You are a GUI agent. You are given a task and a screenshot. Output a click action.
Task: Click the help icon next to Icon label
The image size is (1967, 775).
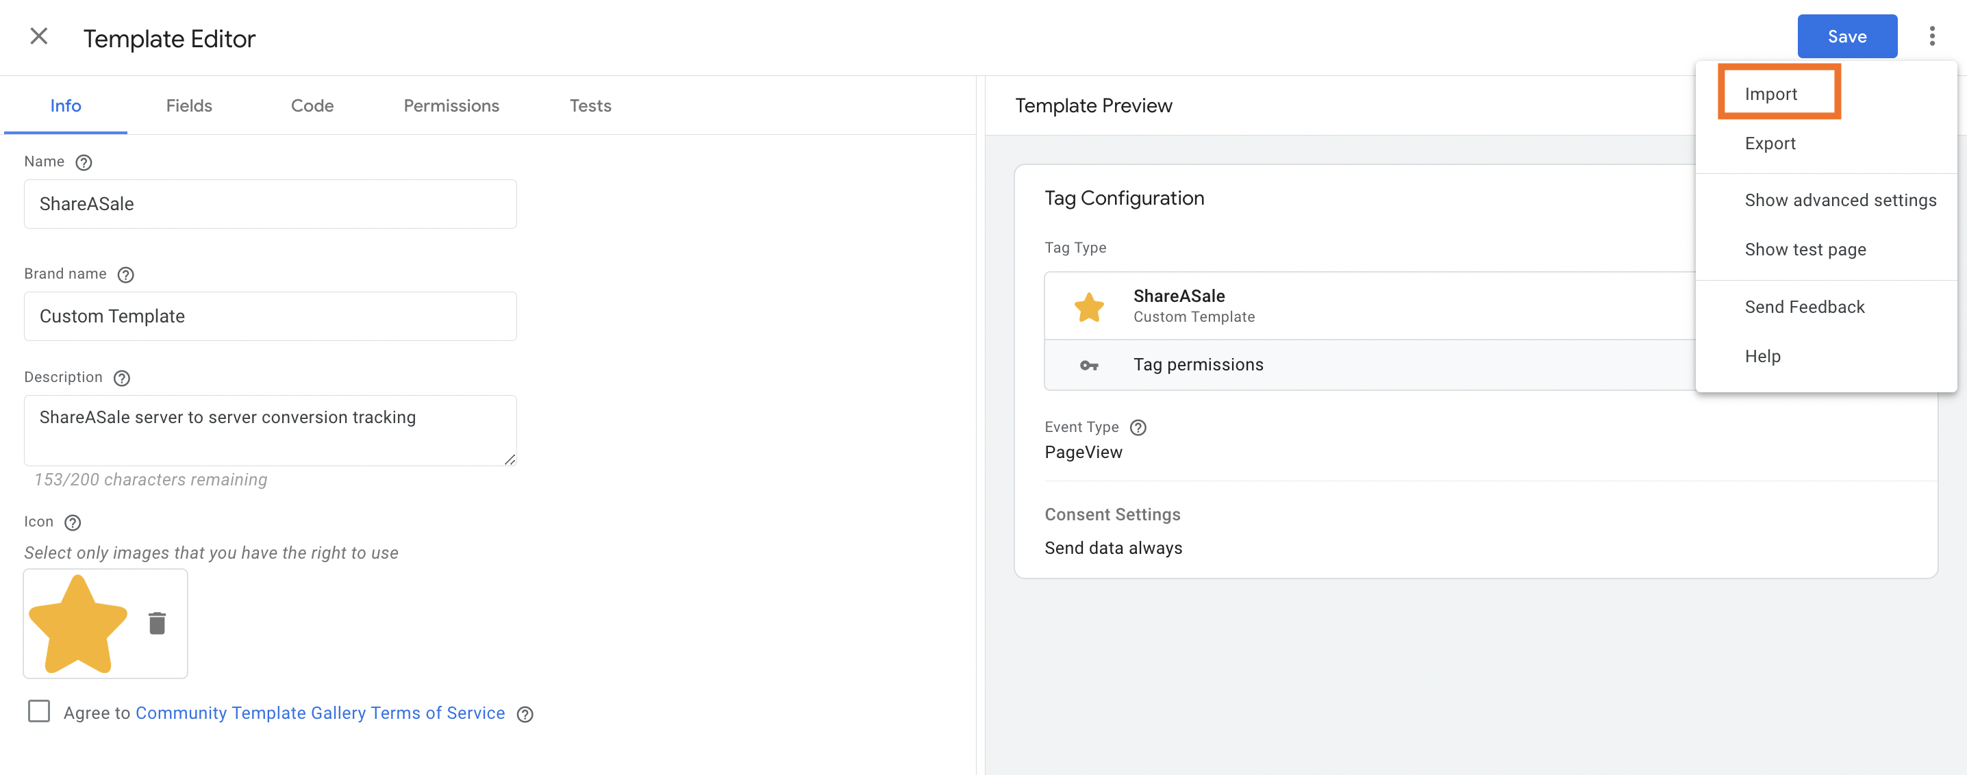[73, 522]
